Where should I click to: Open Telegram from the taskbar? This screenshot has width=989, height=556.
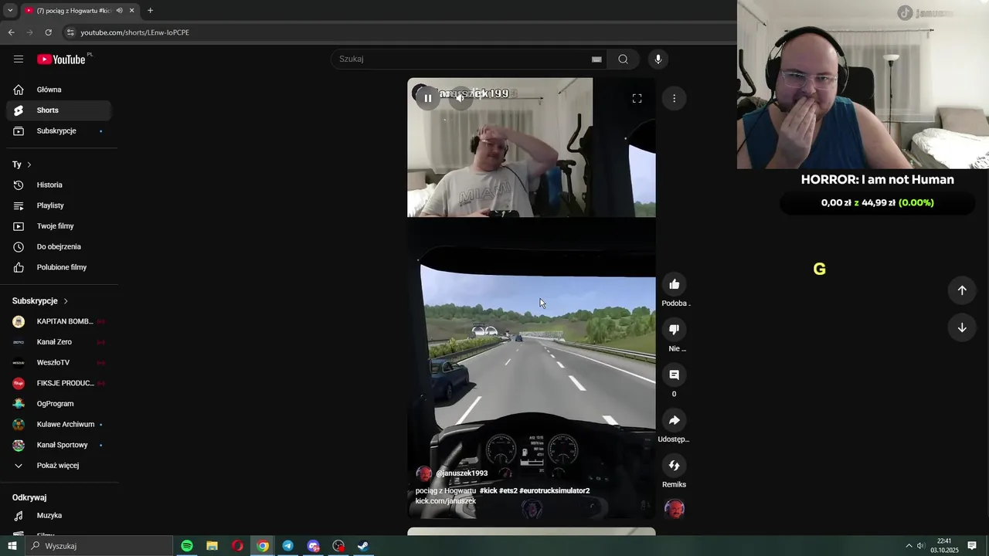point(287,546)
